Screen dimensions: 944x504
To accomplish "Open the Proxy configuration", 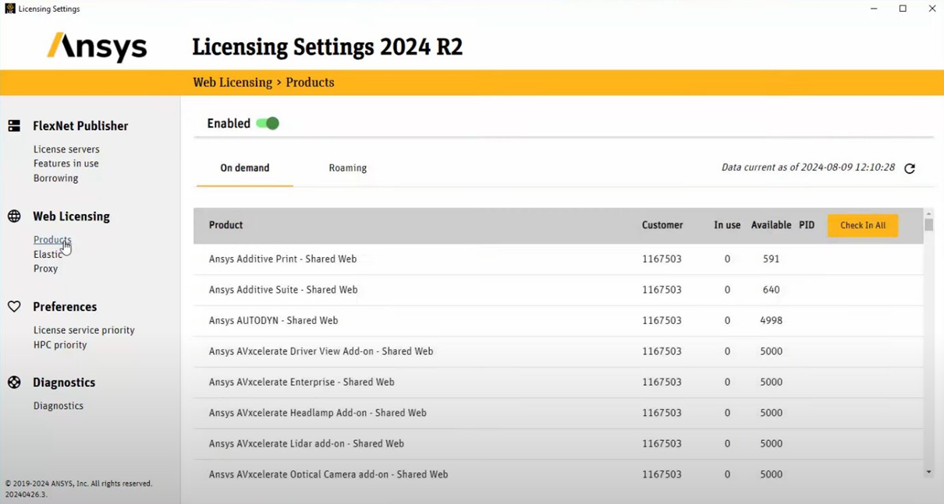I will point(45,268).
